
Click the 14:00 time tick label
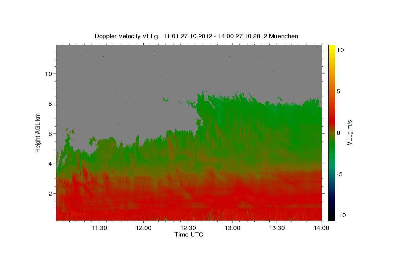321,228
